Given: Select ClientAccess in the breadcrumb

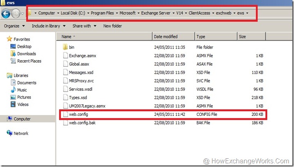Looking at the screenshot, I should (199, 13).
